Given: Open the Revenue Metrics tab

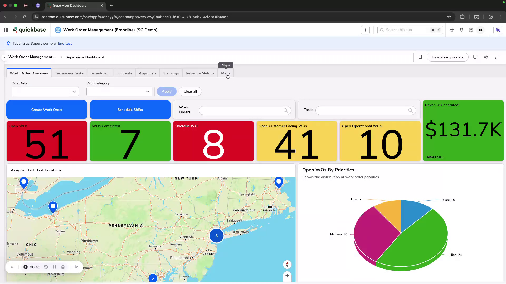Looking at the screenshot, I should click(200, 73).
